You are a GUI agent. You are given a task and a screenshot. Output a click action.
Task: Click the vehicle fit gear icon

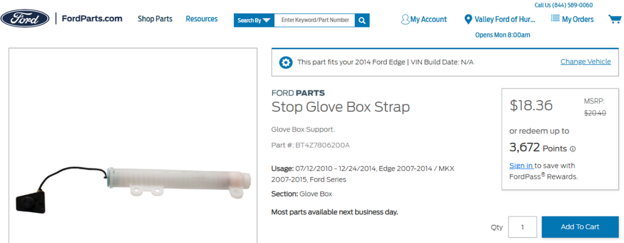[285, 62]
